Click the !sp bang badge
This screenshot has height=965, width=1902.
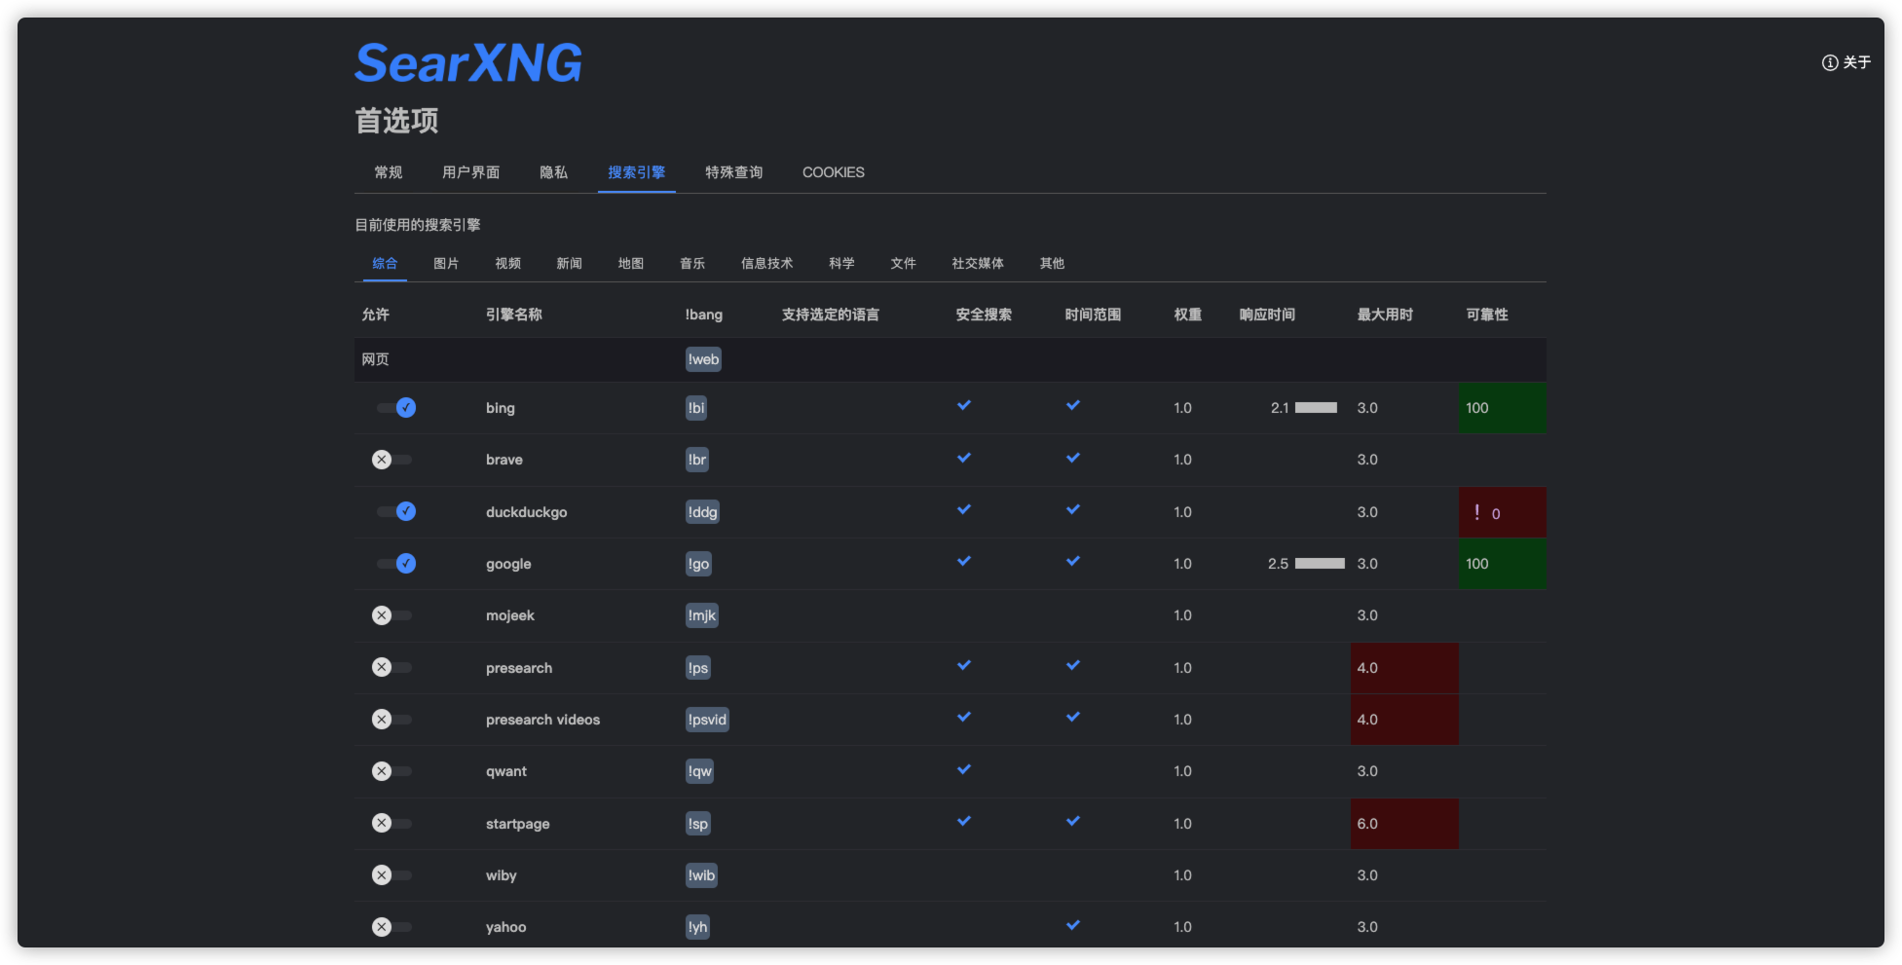tap(698, 824)
